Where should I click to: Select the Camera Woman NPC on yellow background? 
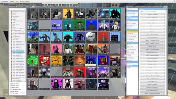68,14
